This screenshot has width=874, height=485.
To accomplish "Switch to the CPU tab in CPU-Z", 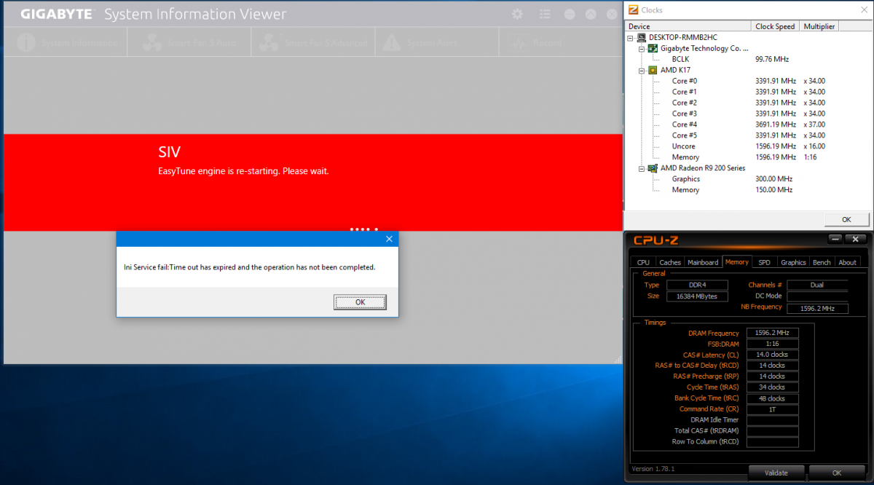I will [643, 262].
